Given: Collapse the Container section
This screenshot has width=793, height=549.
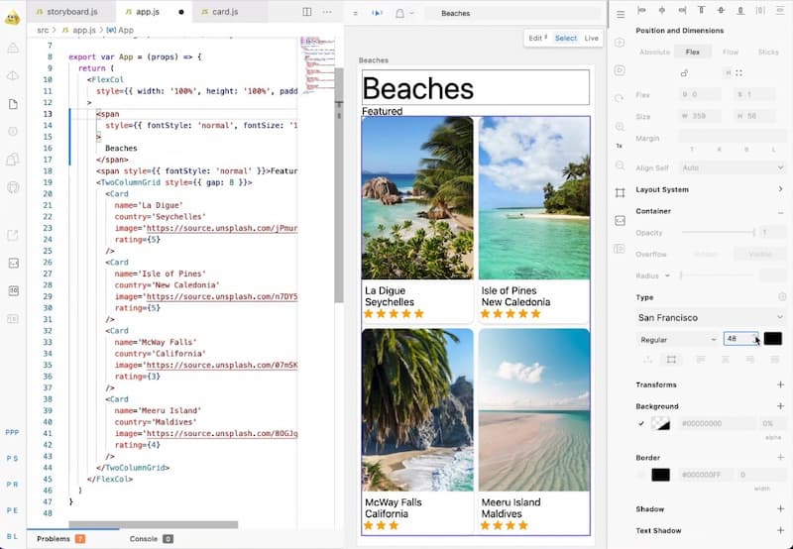Looking at the screenshot, I should click(x=780, y=212).
